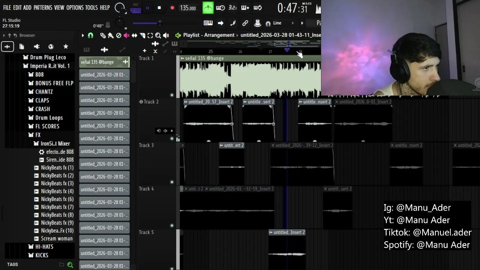The height and width of the screenshot is (270, 480).
Task: Select the pink Mute tool
Action: [x=126, y=35]
